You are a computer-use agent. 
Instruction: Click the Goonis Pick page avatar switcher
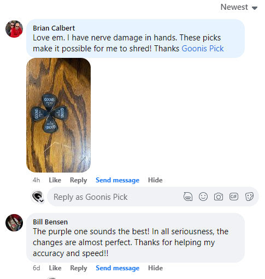(x=38, y=197)
